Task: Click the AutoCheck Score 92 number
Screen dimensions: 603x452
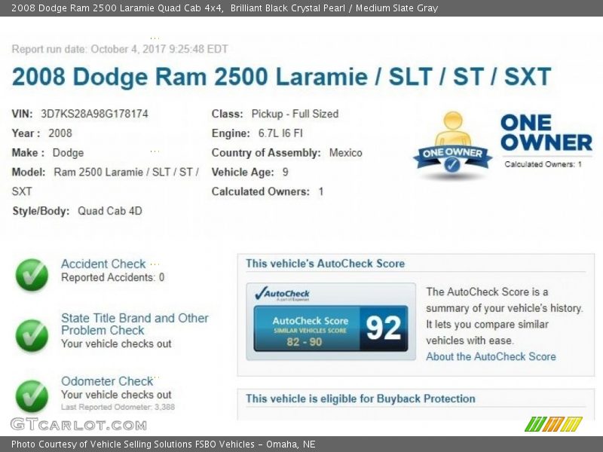Action: 383,328
